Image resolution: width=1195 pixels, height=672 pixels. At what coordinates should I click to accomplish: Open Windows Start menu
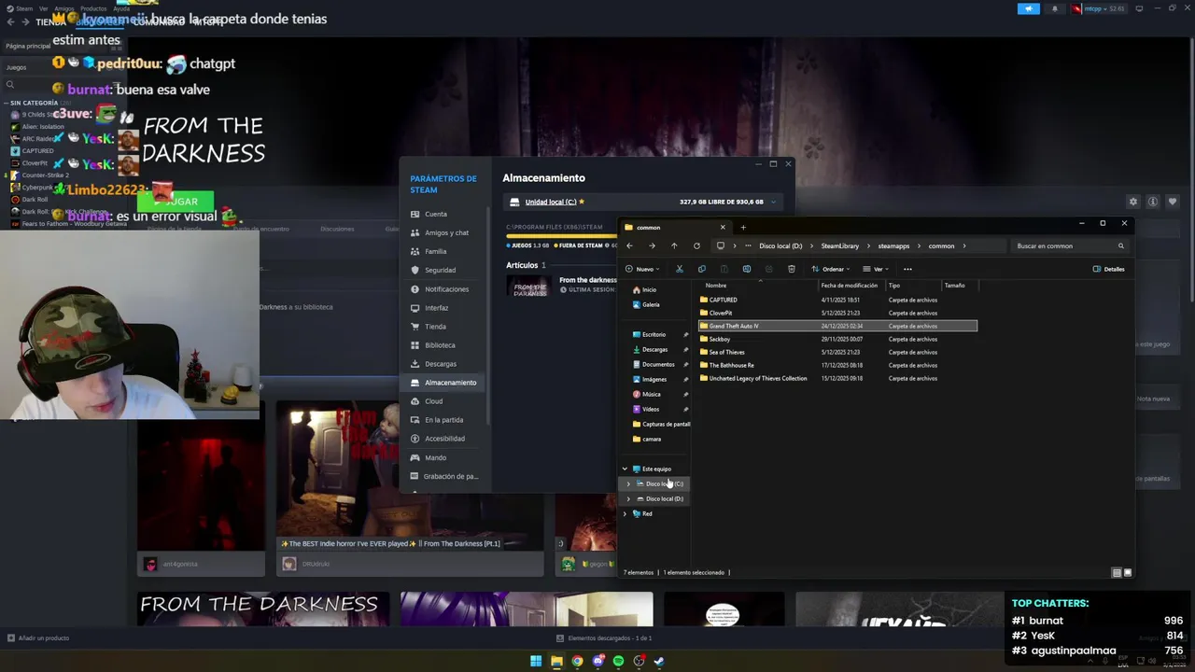click(536, 661)
